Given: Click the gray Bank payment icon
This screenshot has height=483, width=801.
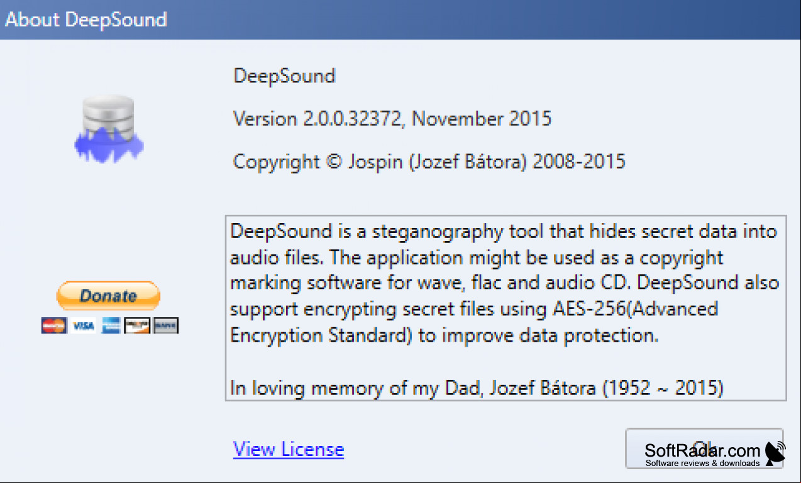Looking at the screenshot, I should (166, 325).
